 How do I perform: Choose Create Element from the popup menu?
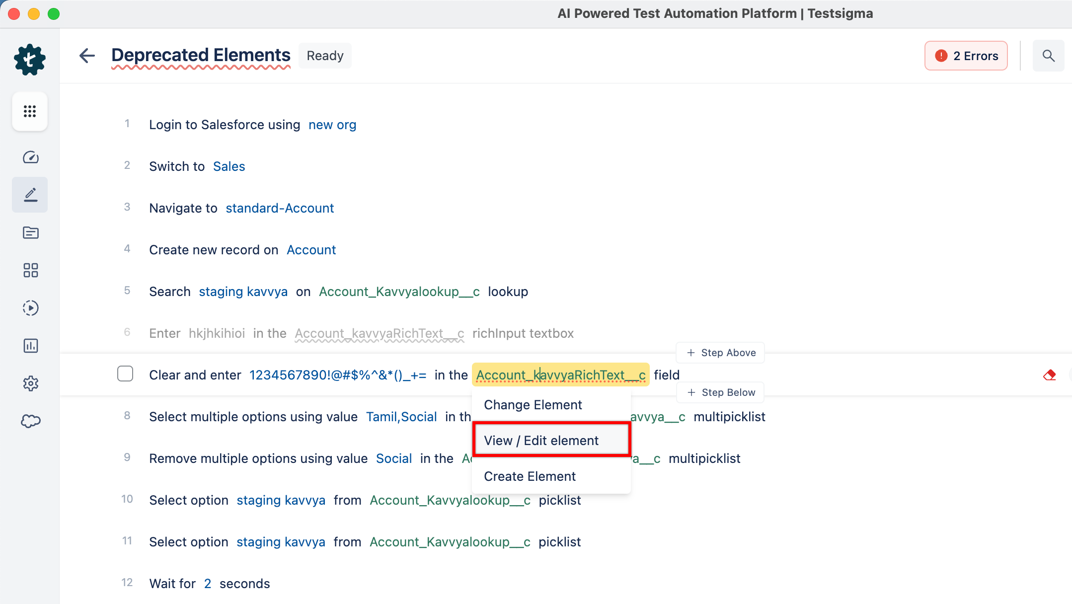pos(551,476)
